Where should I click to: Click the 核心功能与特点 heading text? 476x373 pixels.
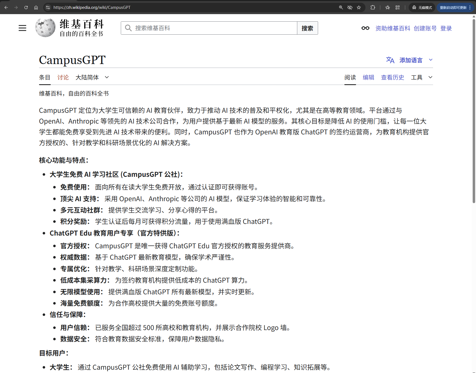[64, 160]
